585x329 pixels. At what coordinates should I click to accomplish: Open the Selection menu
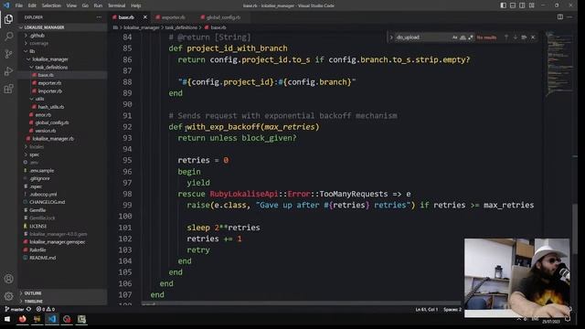[51, 5]
